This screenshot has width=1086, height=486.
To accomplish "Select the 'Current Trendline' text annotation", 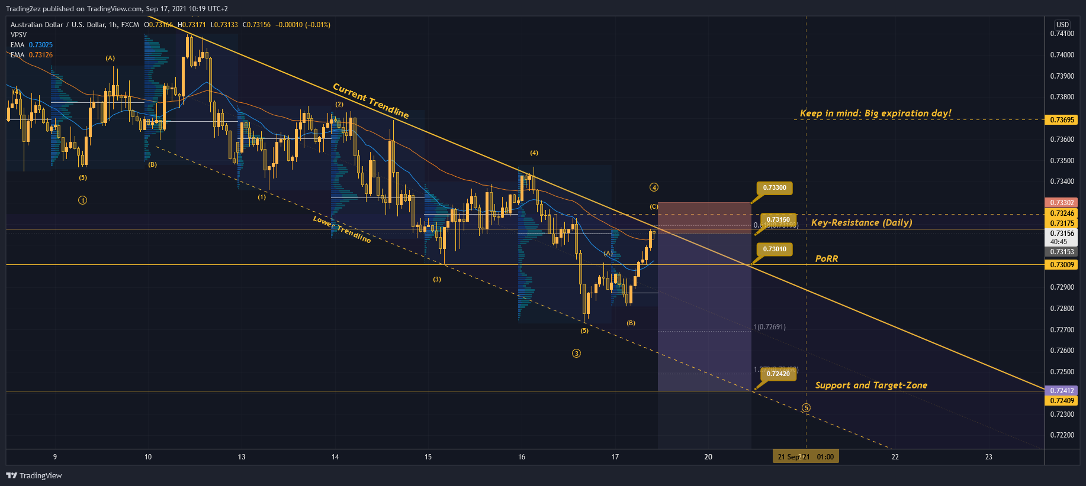I will (371, 101).
